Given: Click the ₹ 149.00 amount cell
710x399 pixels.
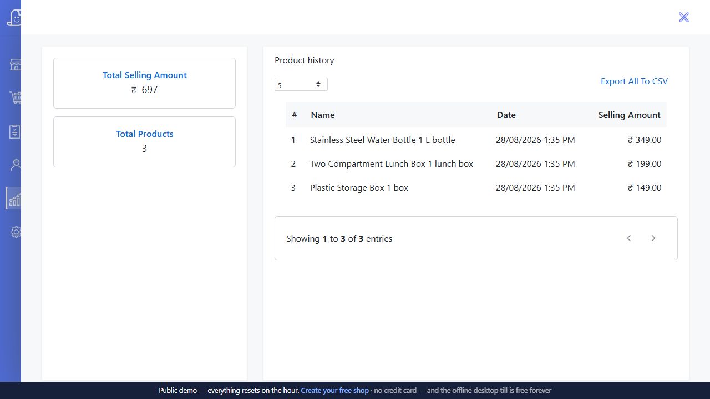Looking at the screenshot, I should click(x=645, y=188).
